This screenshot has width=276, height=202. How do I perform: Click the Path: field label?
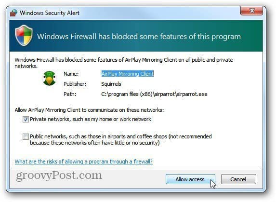coord(70,94)
